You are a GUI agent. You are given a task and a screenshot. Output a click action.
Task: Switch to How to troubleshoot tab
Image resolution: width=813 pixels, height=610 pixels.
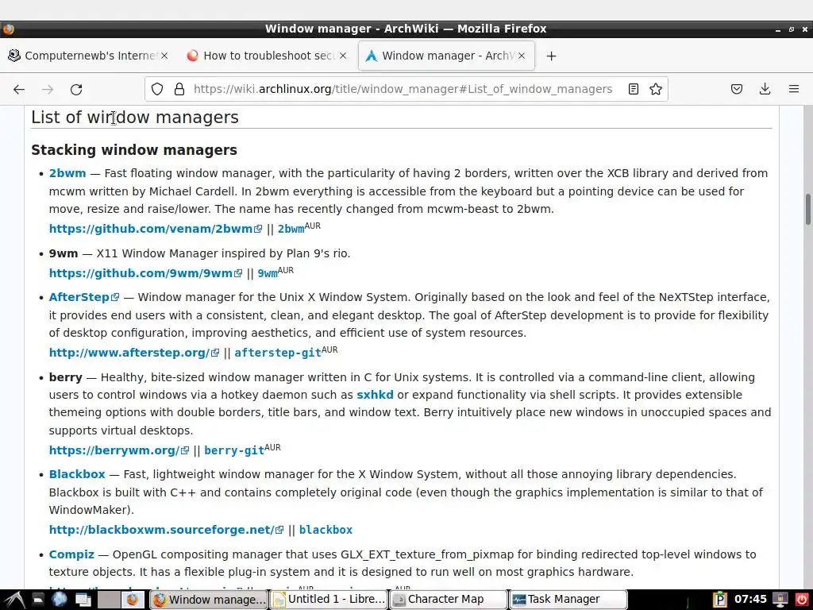point(267,56)
